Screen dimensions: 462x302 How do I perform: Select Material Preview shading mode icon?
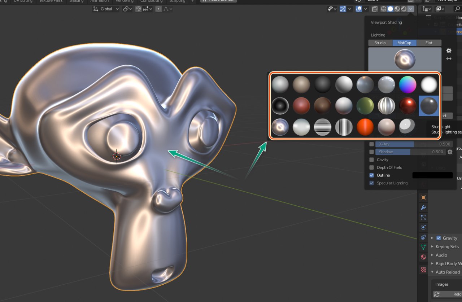[397, 9]
